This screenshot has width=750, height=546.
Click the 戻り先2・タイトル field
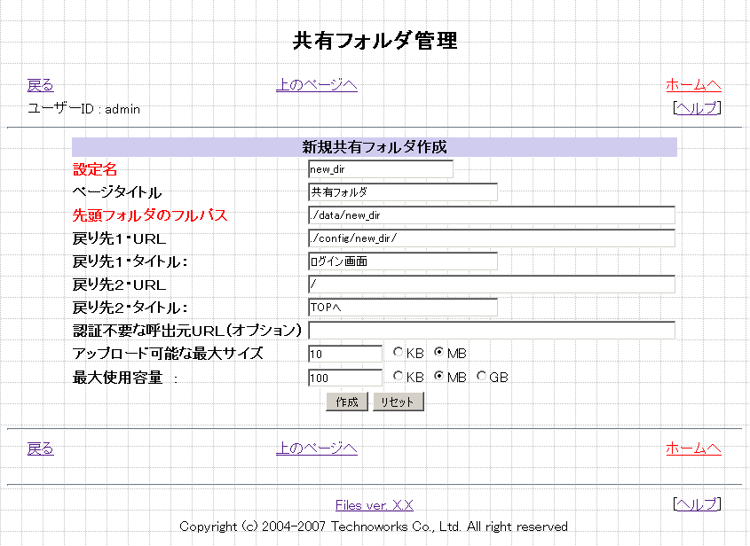[402, 308]
